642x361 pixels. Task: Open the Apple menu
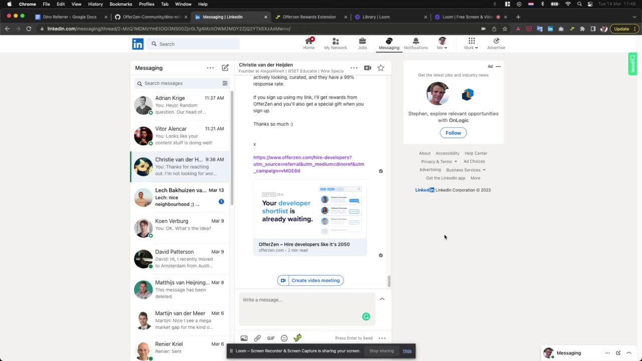9,4
